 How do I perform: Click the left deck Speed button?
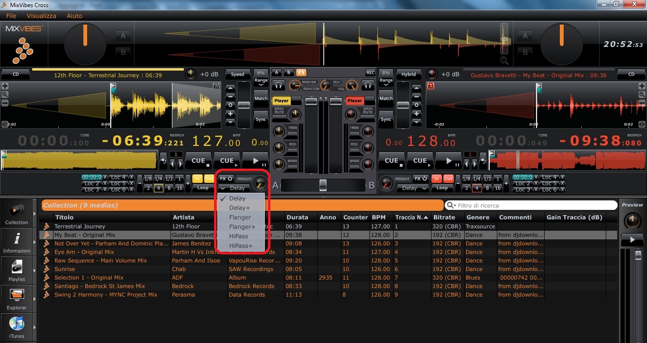point(238,74)
